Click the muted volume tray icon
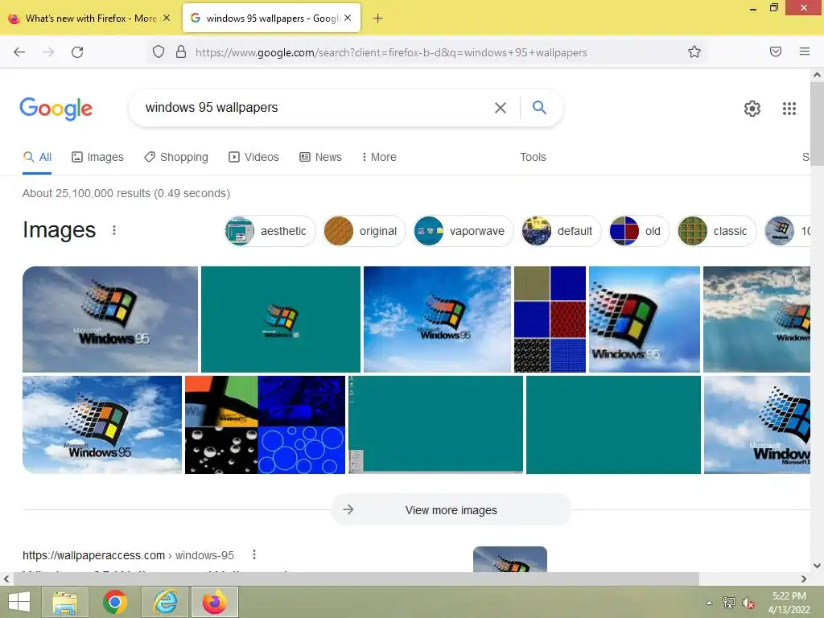Viewport: 824px width, 618px height. click(748, 603)
